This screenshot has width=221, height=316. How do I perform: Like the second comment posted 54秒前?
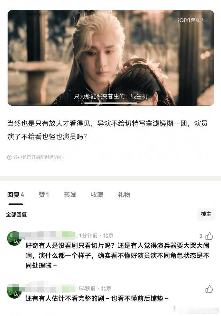tap(209, 289)
